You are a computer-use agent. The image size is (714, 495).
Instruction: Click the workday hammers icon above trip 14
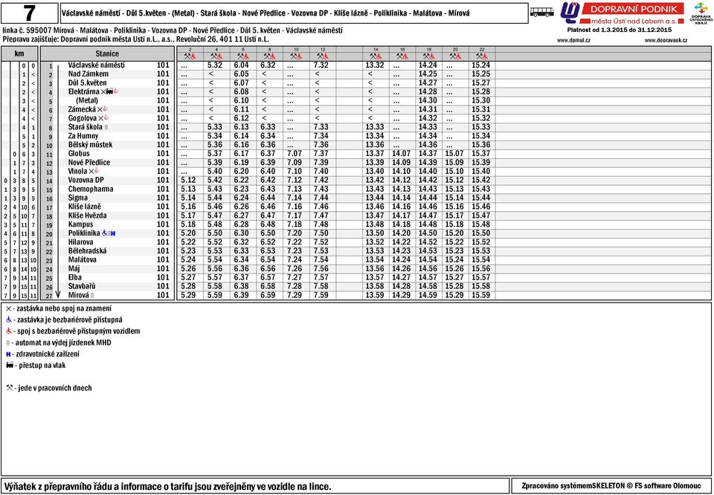pyautogui.click(x=373, y=56)
